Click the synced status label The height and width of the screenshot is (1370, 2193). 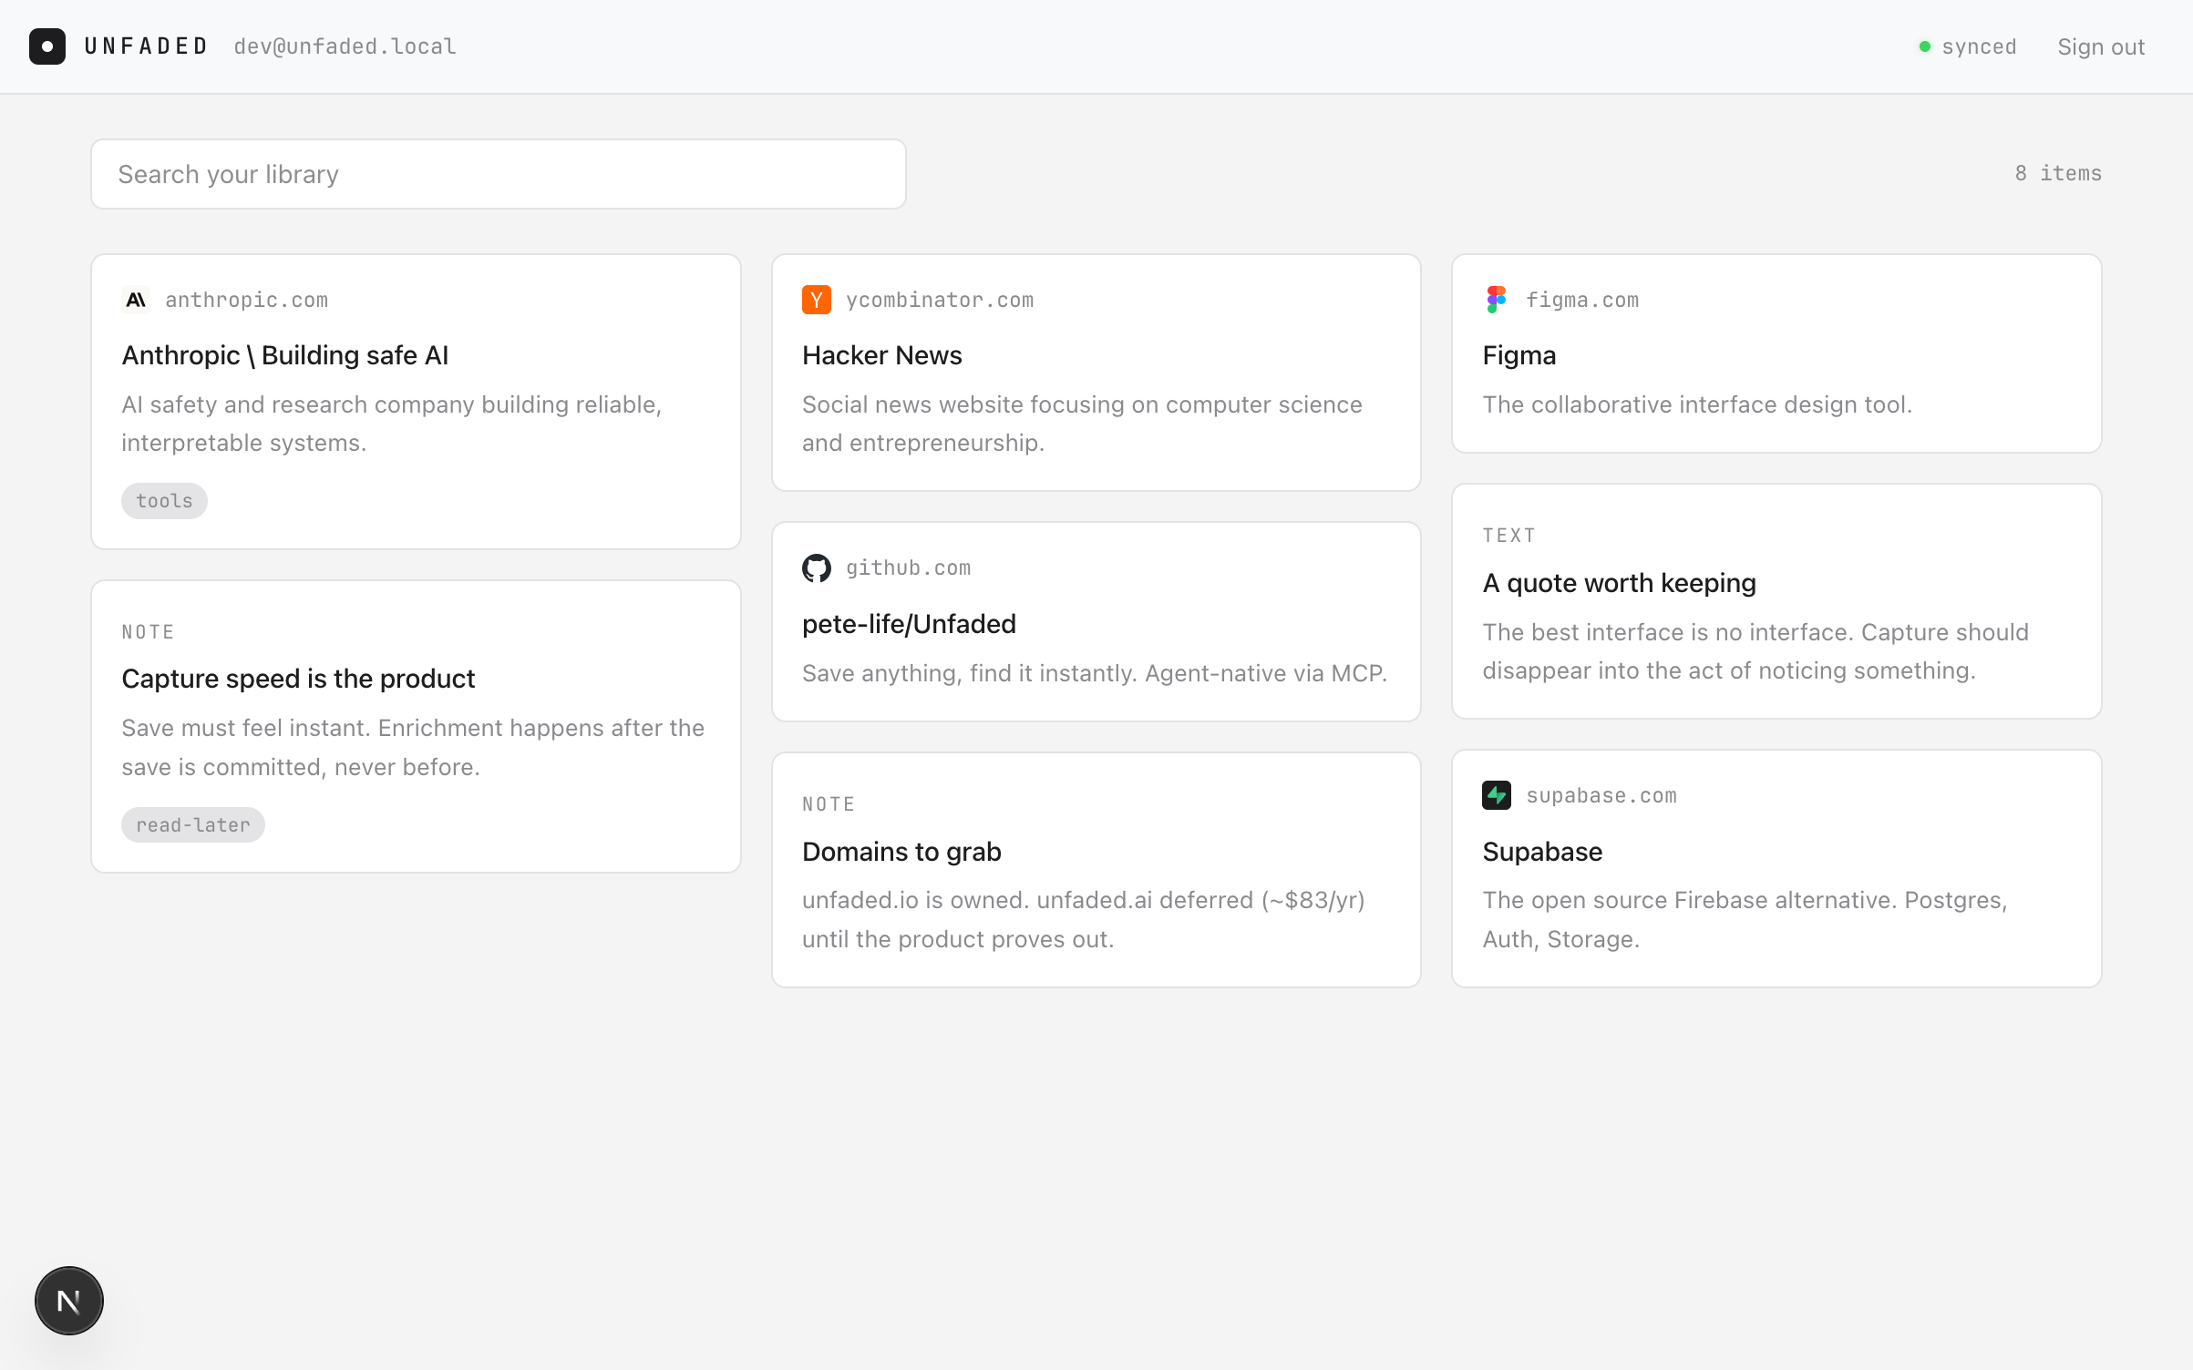click(x=1979, y=46)
